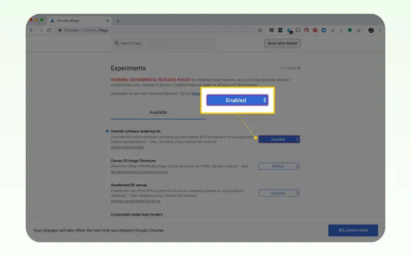Click the red swirl extension icon
Viewport: 411px width, 256px height.
pos(306,30)
